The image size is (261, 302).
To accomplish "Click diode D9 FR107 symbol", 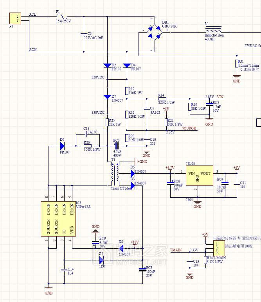I will 62,146.
